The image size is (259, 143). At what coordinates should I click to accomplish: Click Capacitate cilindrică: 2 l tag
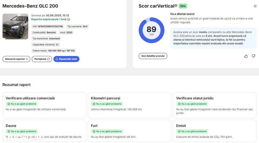[x=46, y=45]
